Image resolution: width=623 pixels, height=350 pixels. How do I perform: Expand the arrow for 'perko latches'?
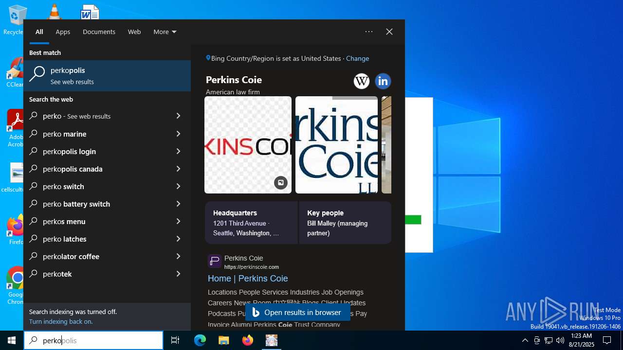click(178, 239)
